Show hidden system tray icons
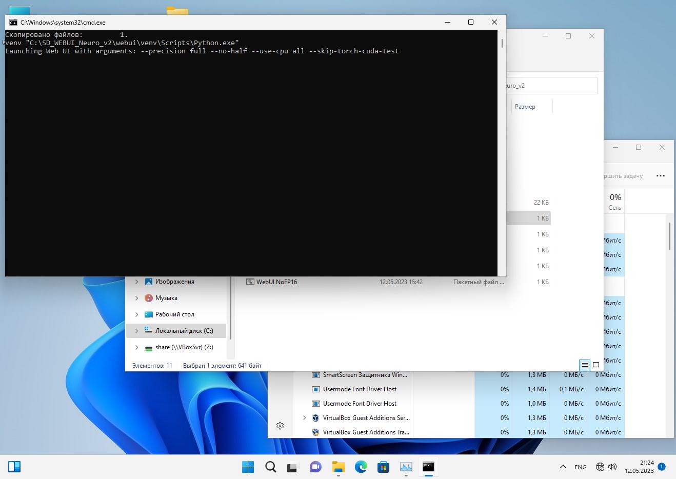The height and width of the screenshot is (479, 676). tap(563, 467)
